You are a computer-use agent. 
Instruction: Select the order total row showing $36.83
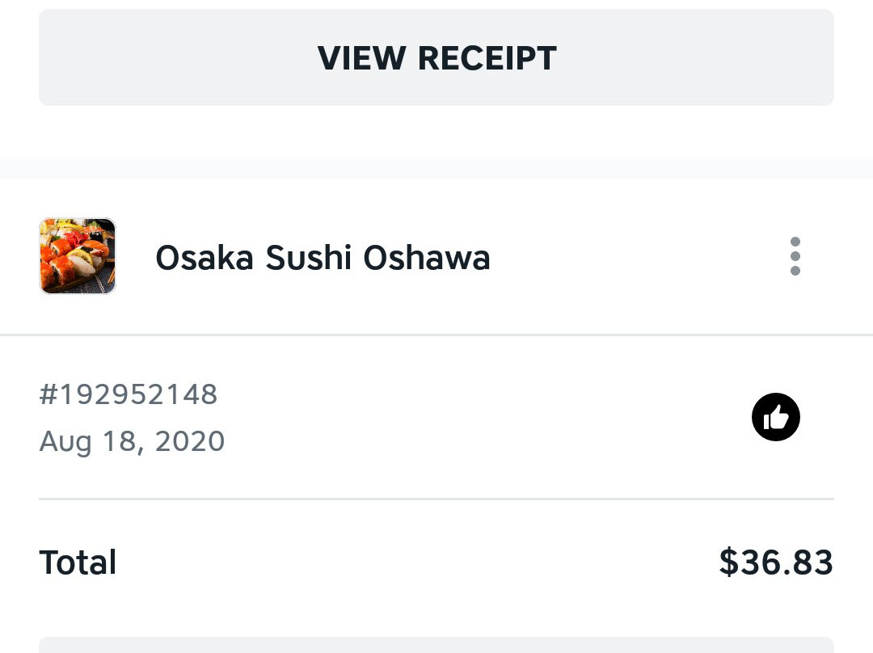436,562
